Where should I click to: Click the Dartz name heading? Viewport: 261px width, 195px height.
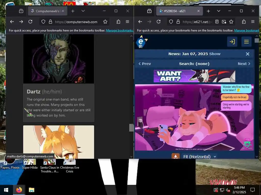tap(33, 92)
